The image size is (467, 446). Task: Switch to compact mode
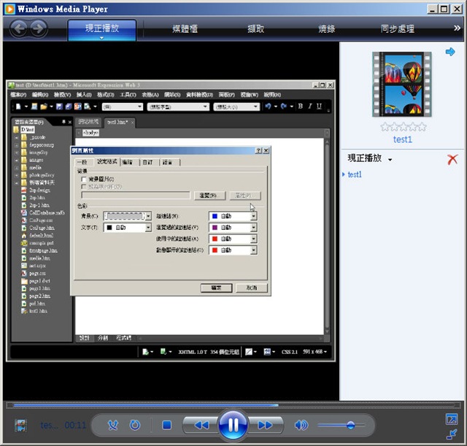click(x=452, y=434)
